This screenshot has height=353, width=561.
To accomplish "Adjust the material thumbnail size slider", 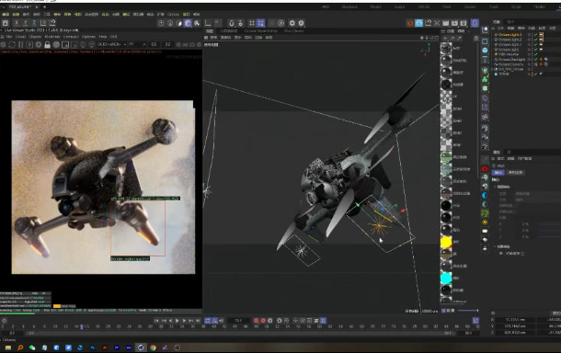I will (467, 311).
